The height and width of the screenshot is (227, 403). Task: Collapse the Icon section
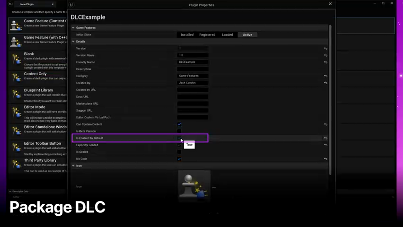pyautogui.click(x=73, y=166)
